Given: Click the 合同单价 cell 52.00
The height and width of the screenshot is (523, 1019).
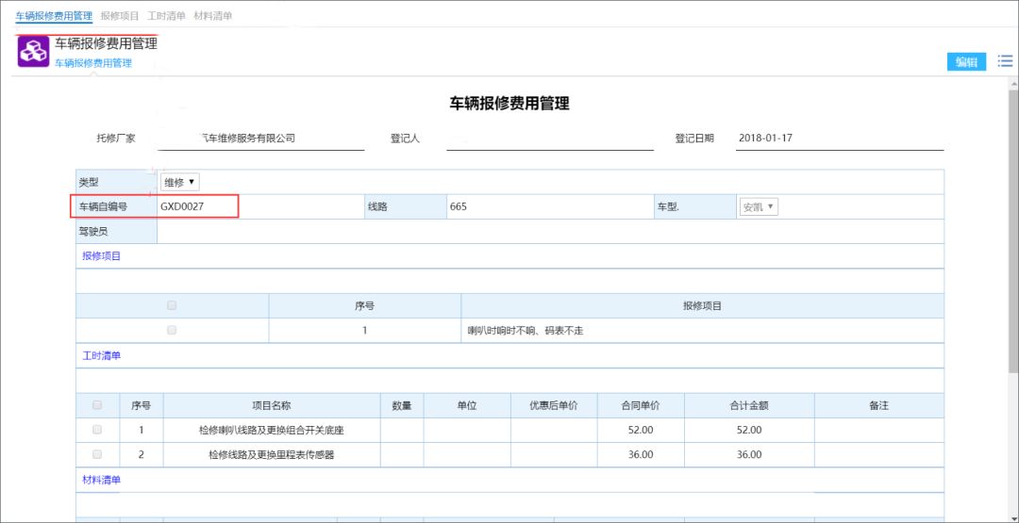Looking at the screenshot, I should click(640, 430).
